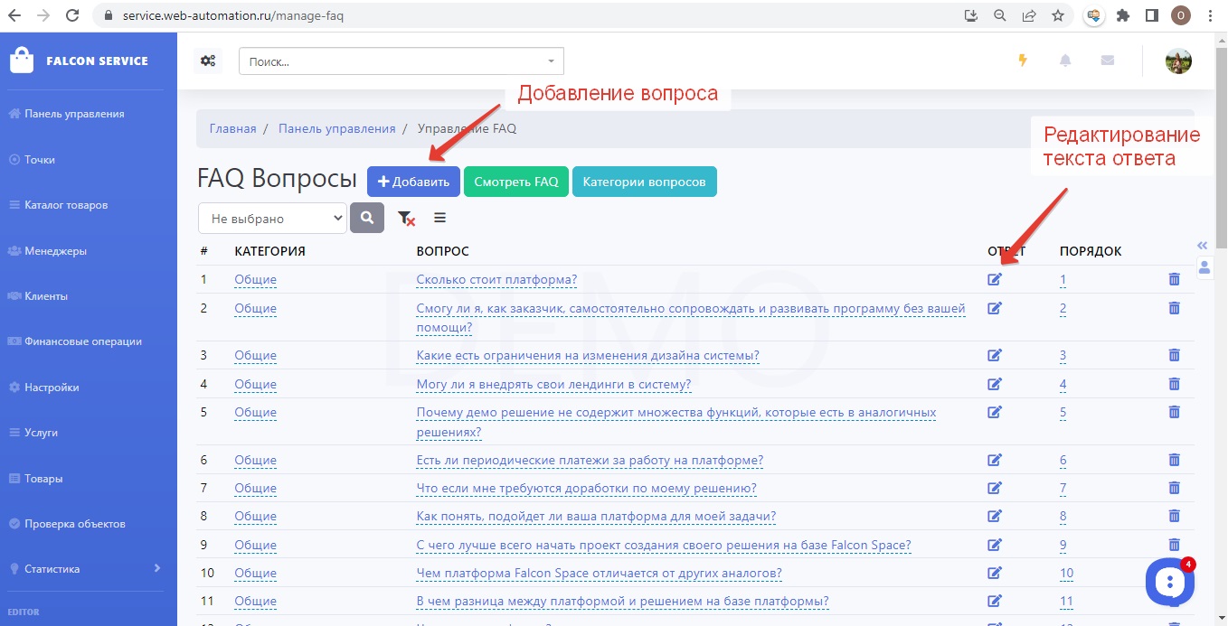
Task: Expand the Статистика sidebar submenu
Action: [x=156, y=568]
